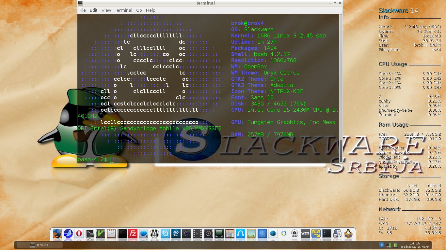The image size is (446, 250).
Task: Click the Resolution: 1366x768 line
Action: 264,61
